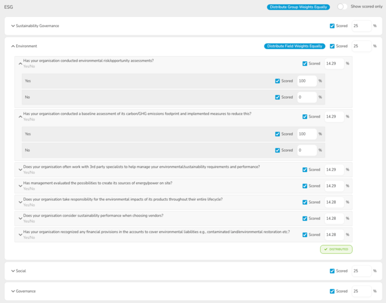Click the Governance group label
The image size is (386, 303).
26,291
